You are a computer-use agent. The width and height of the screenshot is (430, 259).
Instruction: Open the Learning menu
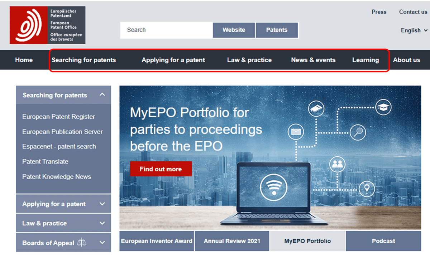point(365,60)
